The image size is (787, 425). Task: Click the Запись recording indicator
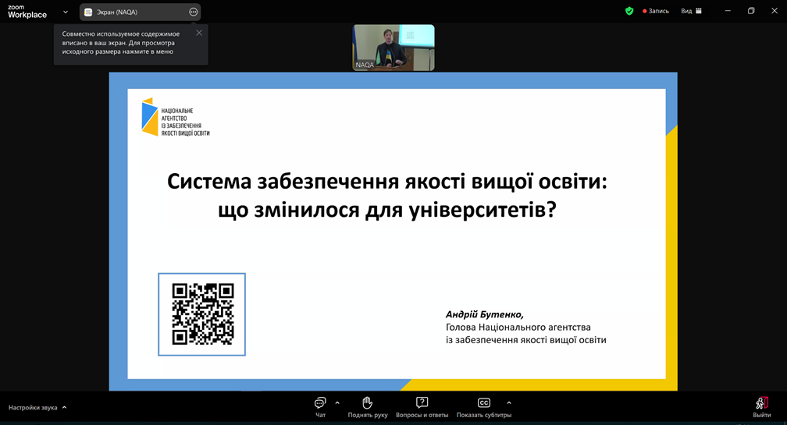(656, 11)
